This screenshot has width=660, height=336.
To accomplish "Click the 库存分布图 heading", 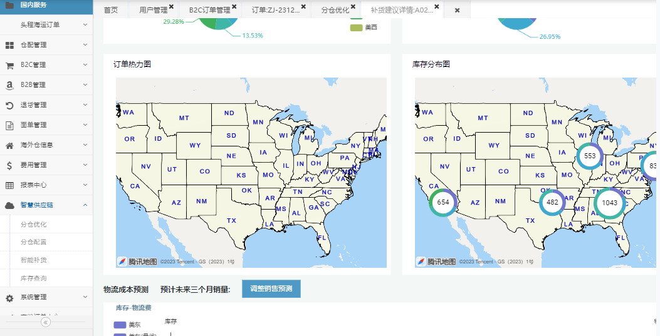I will [x=431, y=64].
